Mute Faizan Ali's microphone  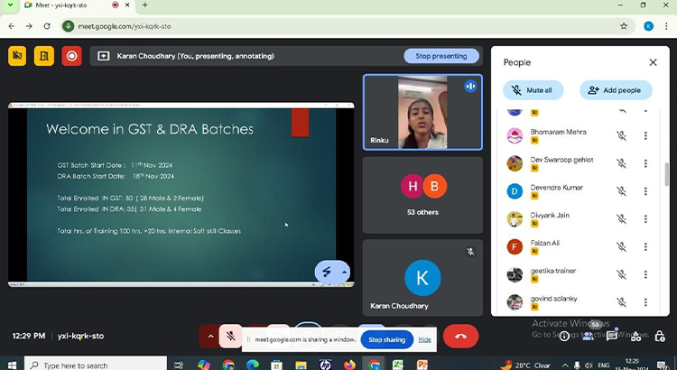coord(621,246)
